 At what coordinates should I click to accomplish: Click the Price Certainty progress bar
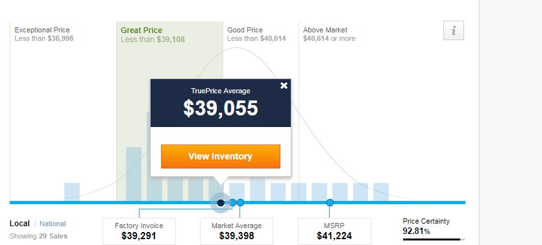tap(434, 239)
